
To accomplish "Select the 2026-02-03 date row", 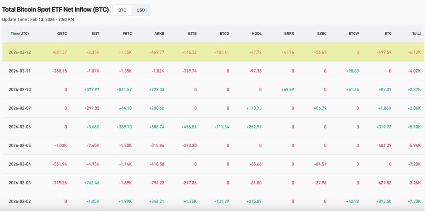I will click(212, 183).
